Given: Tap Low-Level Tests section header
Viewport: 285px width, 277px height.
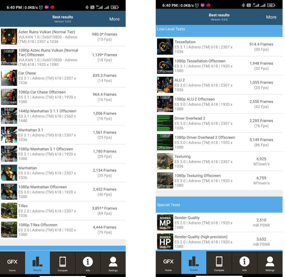Looking at the screenshot, I should [219, 31].
